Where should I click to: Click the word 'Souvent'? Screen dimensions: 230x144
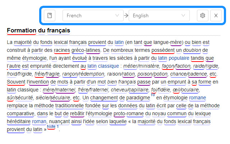point(16,82)
